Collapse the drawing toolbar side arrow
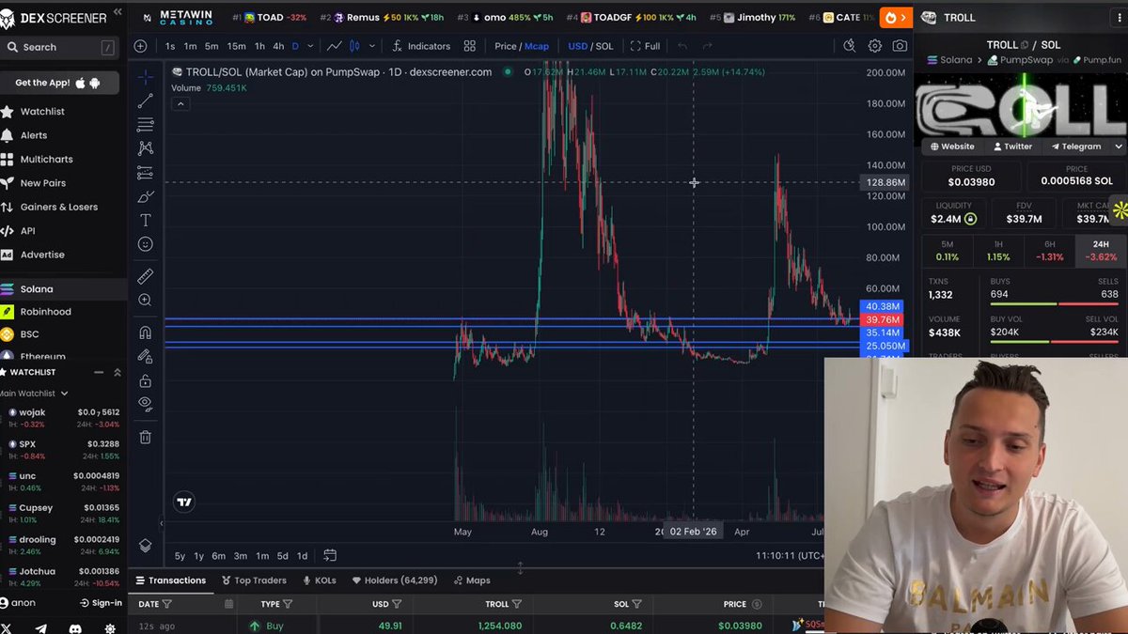The width and height of the screenshot is (1128, 634). (x=161, y=524)
